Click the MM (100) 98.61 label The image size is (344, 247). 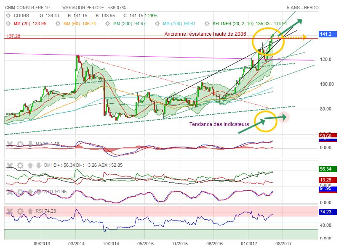pos(179,24)
